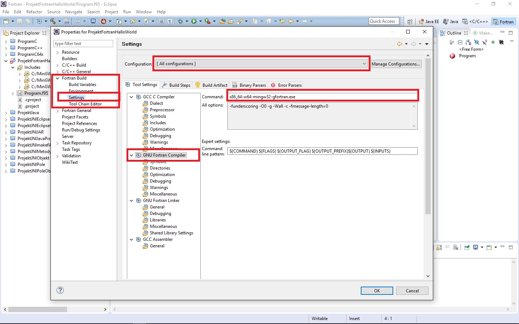
Task: Click the help question mark icon
Action: [60, 290]
